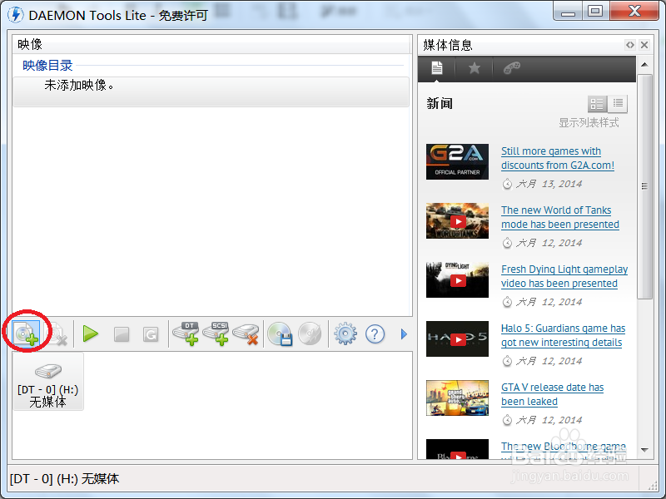Image resolution: width=666 pixels, height=499 pixels.
Task: Click the Make Disc Image icon
Action: coord(280,334)
